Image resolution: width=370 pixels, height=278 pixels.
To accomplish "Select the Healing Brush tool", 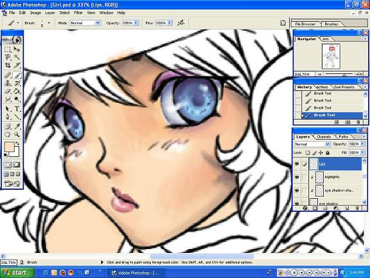I will 8,75.
